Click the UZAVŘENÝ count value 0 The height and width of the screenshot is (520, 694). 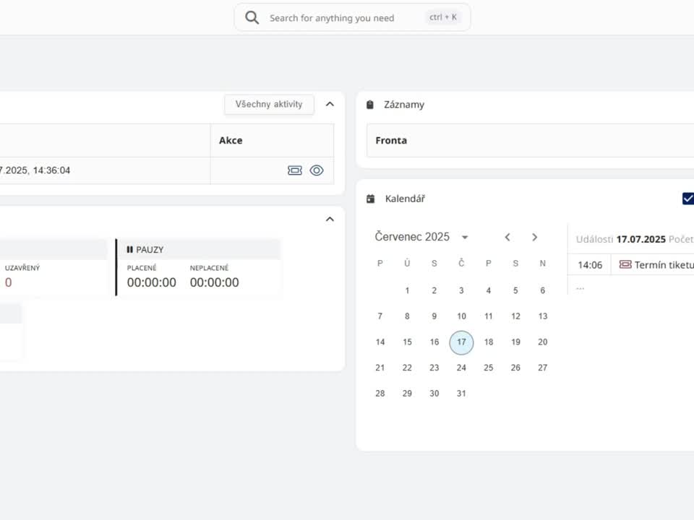click(x=9, y=282)
